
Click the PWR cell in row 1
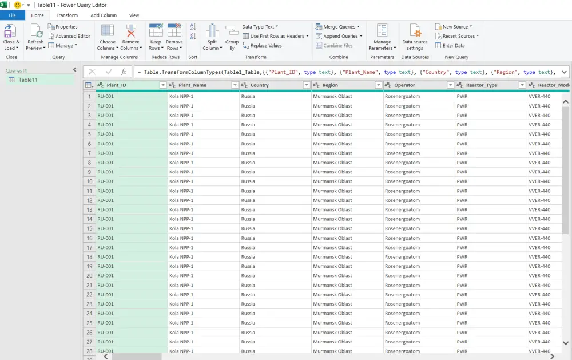(491, 96)
